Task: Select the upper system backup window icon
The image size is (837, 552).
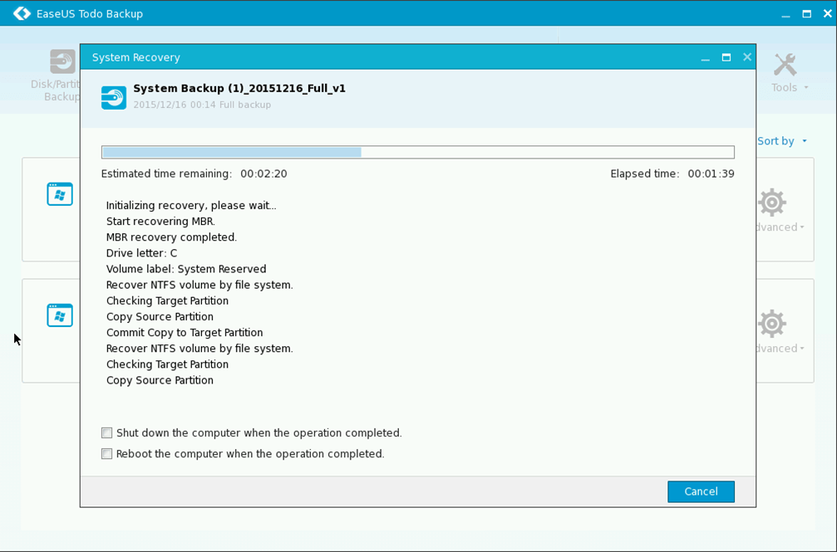Action: [60, 194]
